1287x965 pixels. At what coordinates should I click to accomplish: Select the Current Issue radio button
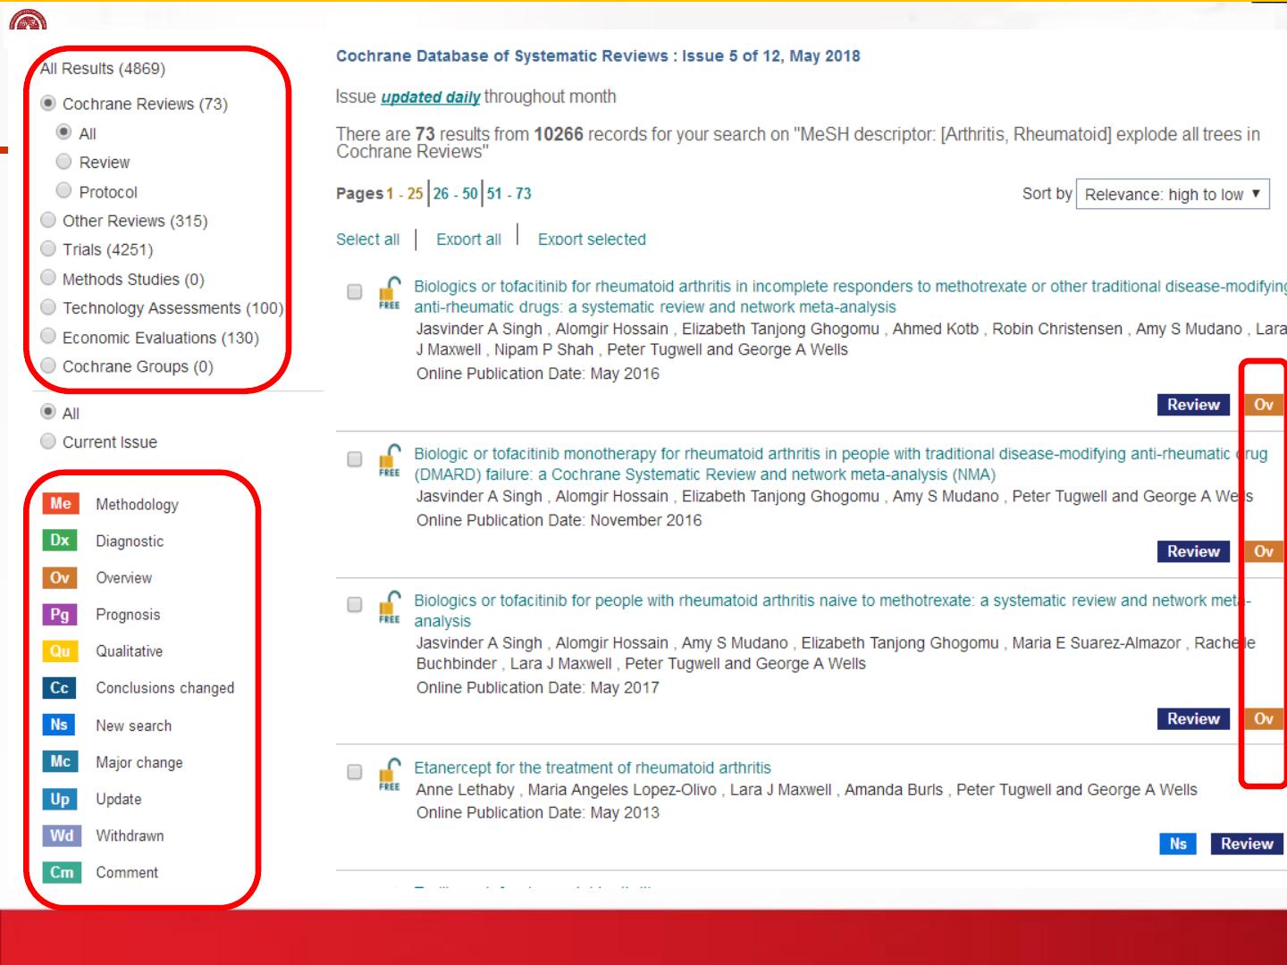tap(48, 441)
